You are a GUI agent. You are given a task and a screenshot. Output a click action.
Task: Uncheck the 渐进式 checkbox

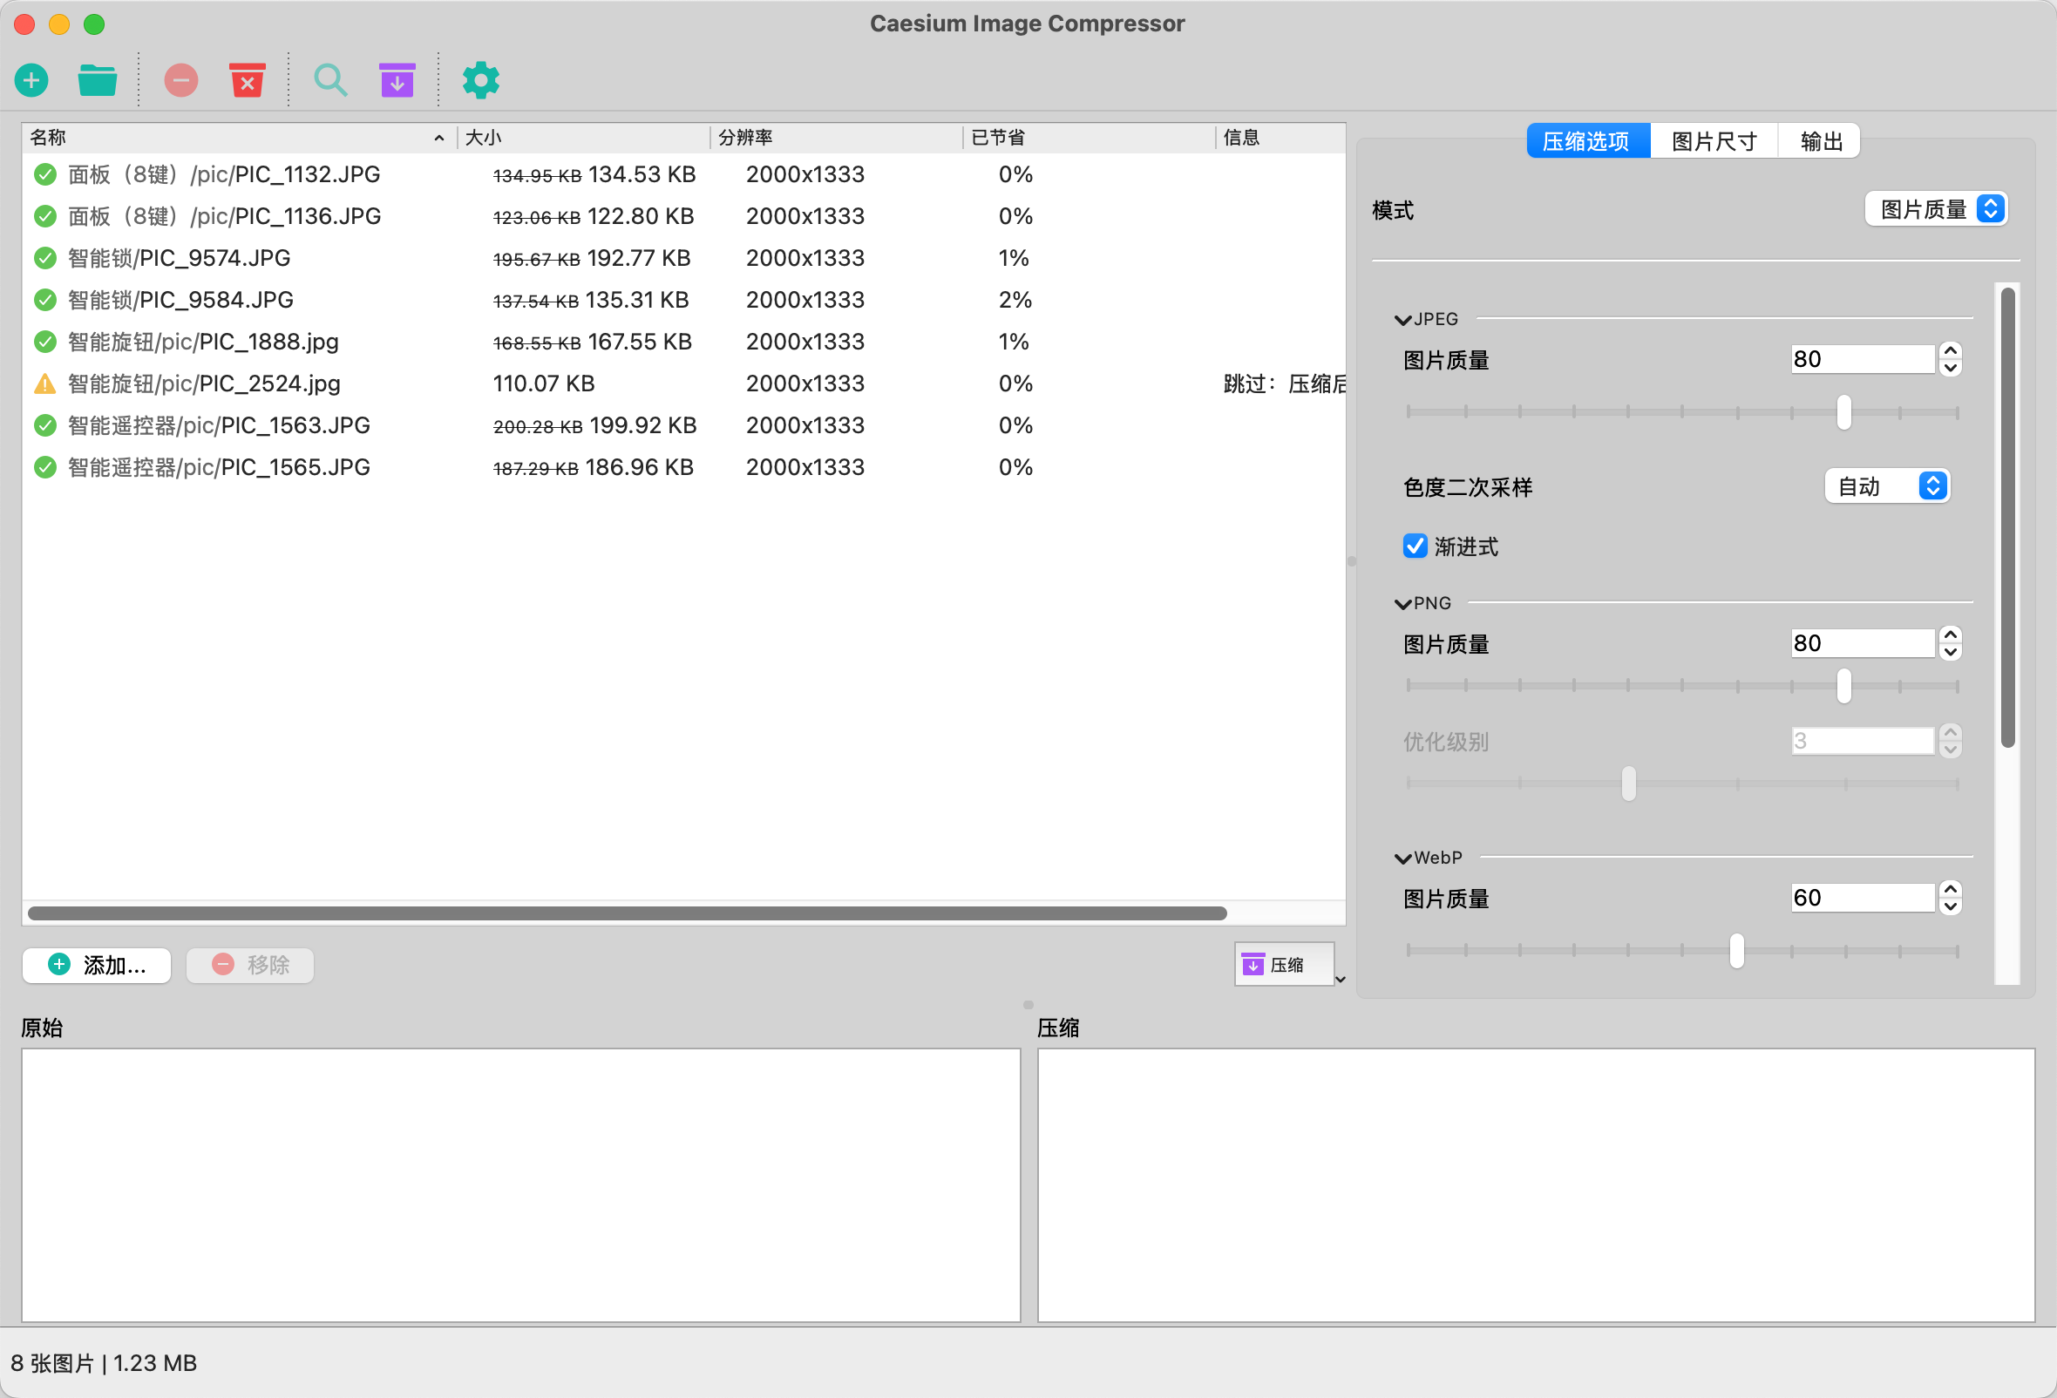click(1415, 546)
